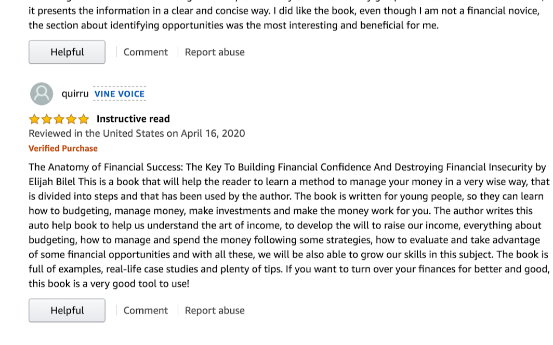Report abuse on the identifying opportunities review
553x345 pixels.
[x=215, y=52]
